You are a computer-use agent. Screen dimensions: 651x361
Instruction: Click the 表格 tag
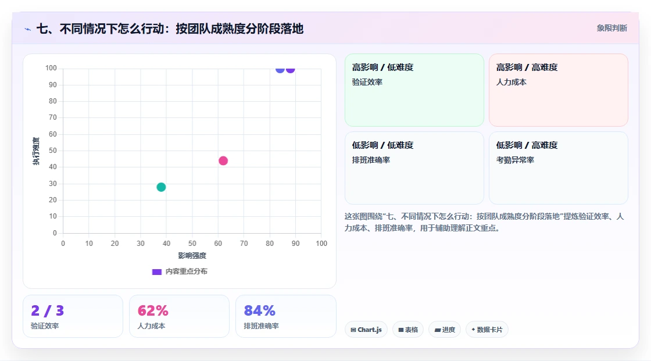click(407, 330)
